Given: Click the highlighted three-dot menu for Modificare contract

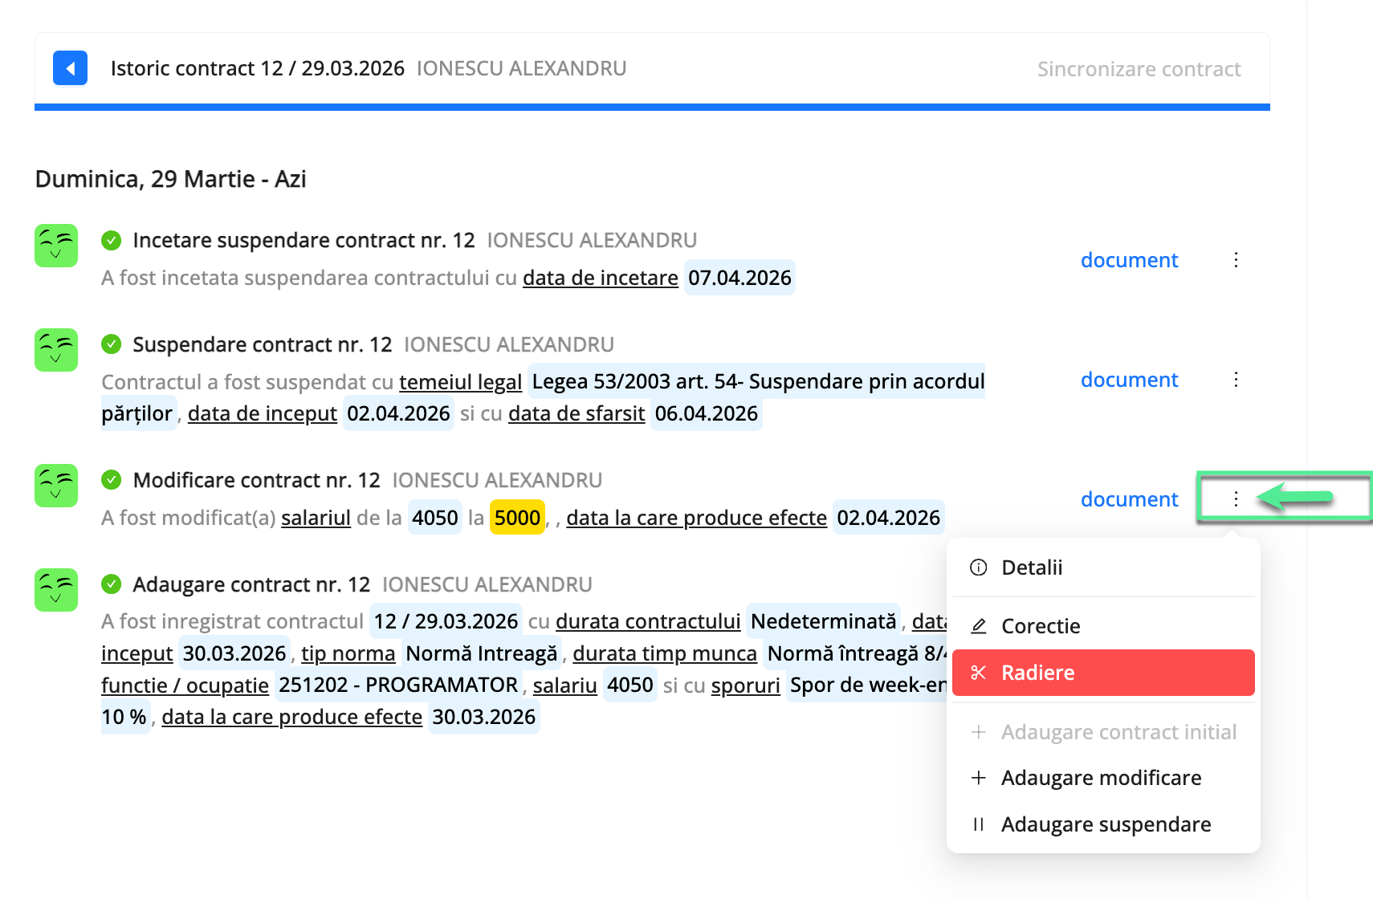Looking at the screenshot, I should coord(1236,498).
